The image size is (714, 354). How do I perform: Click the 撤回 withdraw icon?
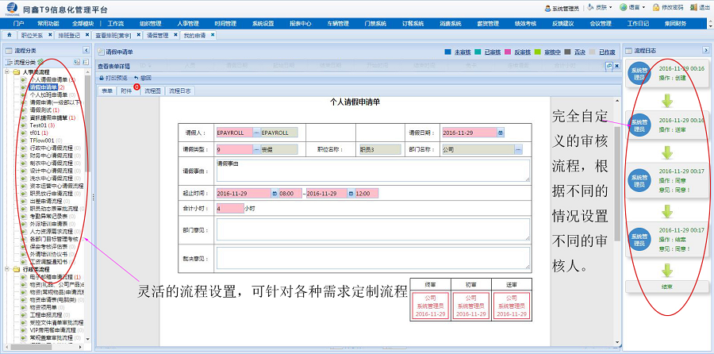coord(136,78)
